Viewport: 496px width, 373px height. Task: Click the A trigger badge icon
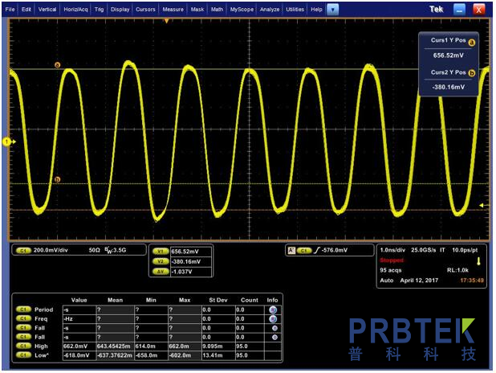click(291, 251)
